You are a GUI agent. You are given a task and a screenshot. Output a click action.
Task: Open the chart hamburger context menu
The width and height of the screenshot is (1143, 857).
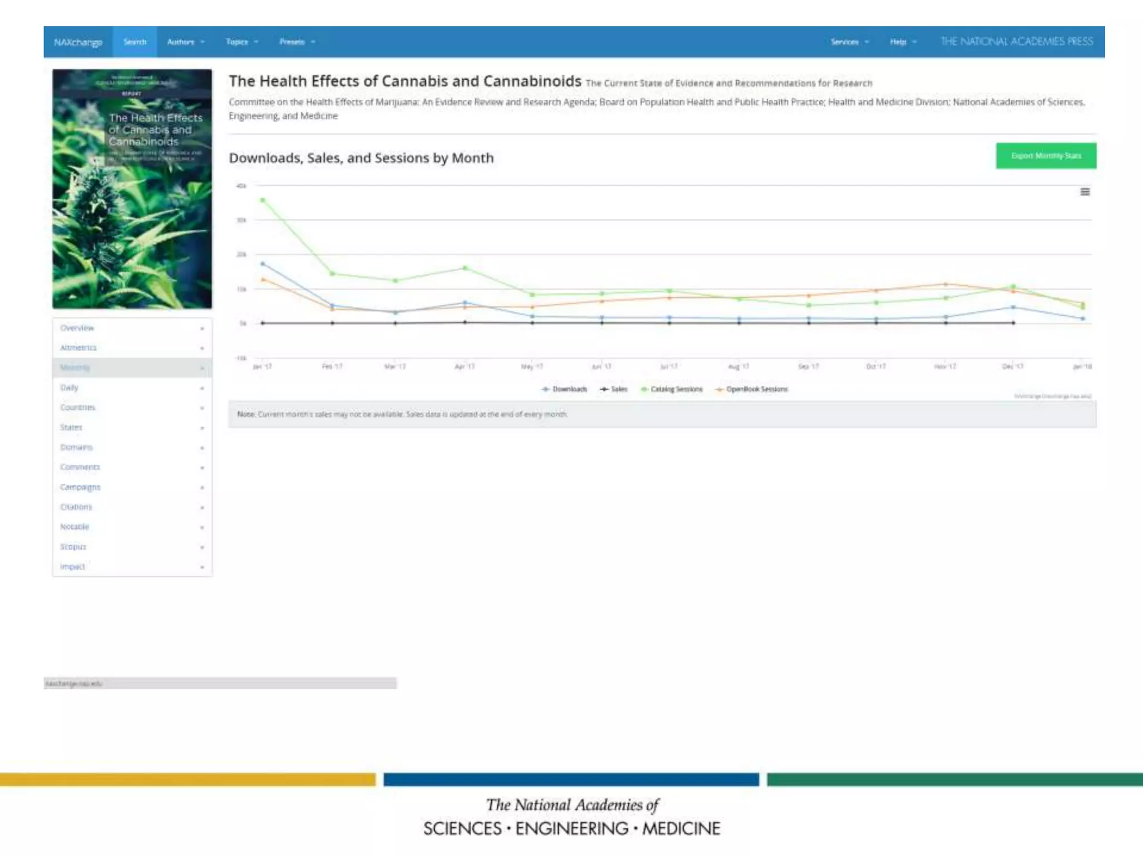pyautogui.click(x=1084, y=192)
